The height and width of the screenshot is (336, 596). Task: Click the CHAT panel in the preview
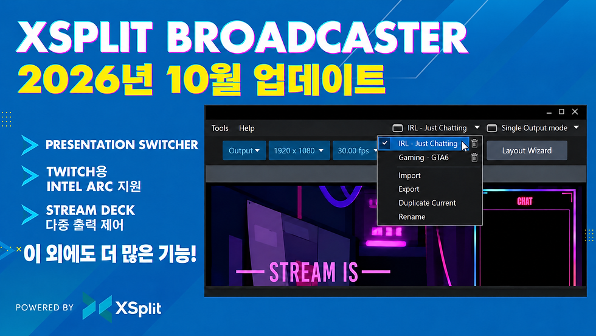[x=525, y=238]
